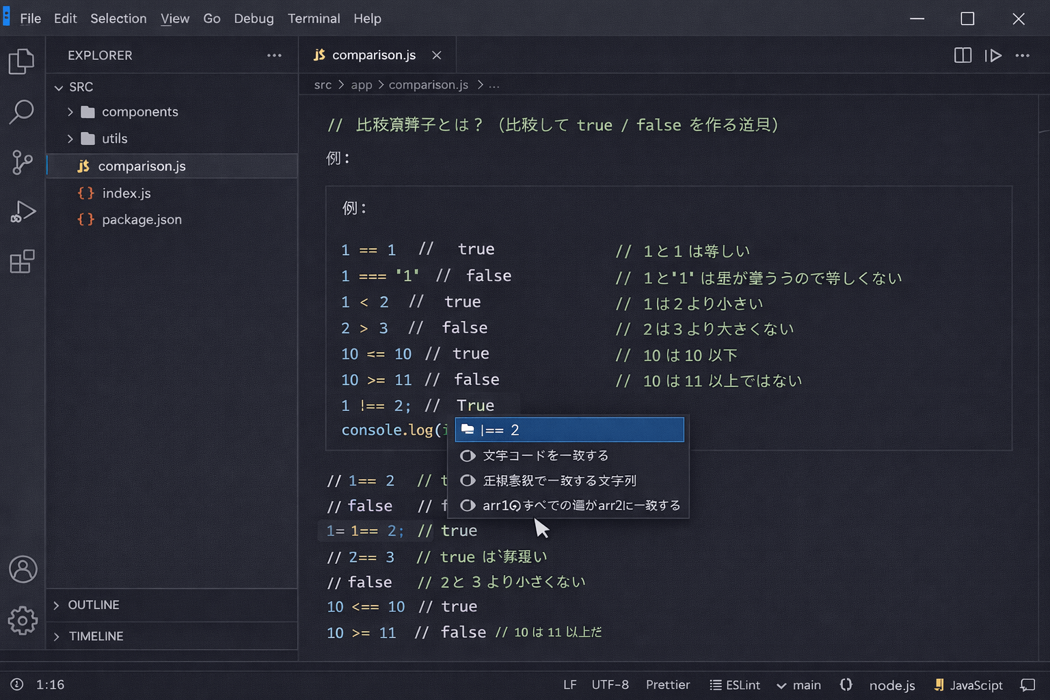Expand the components folder
Screen dimensions: 1050x700
(70, 111)
